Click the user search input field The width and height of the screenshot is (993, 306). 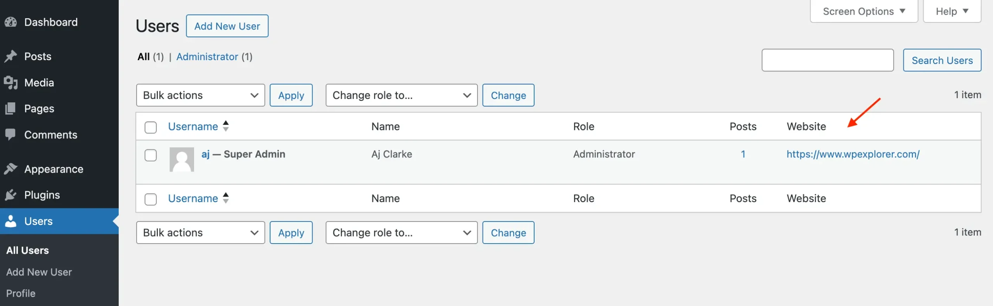coord(827,61)
